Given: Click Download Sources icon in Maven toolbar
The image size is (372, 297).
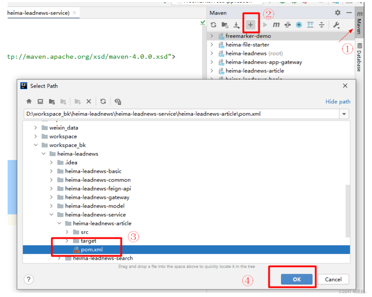Looking at the screenshot, I should point(236,25).
